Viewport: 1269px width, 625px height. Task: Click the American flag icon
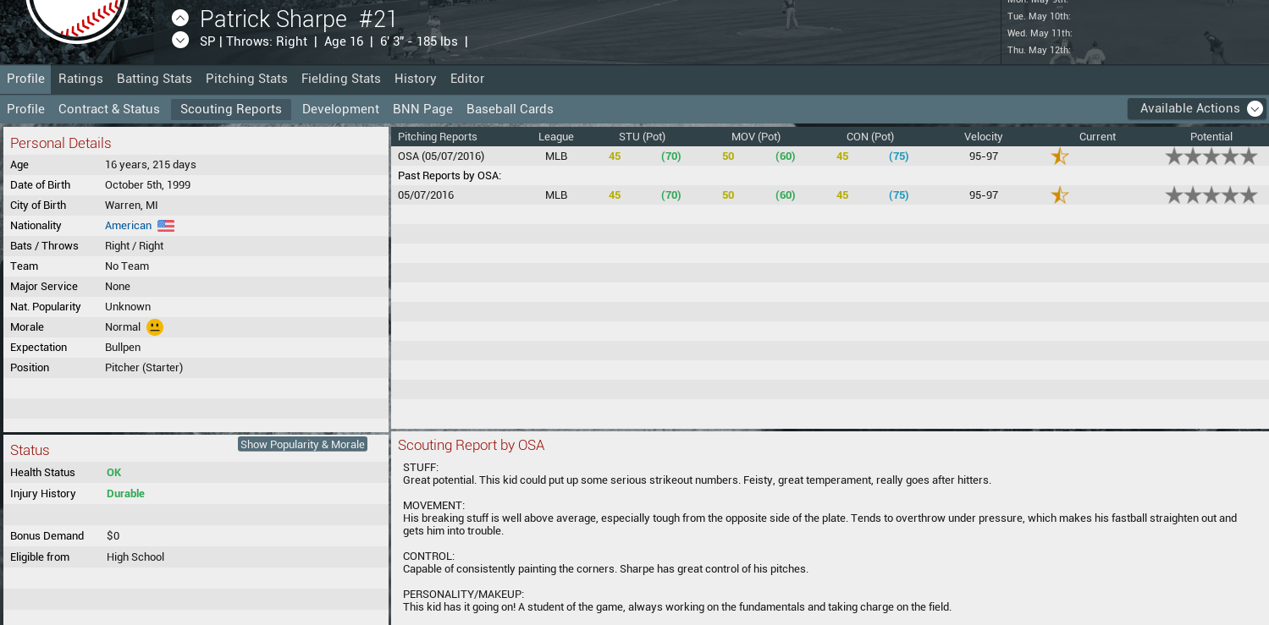tap(166, 226)
